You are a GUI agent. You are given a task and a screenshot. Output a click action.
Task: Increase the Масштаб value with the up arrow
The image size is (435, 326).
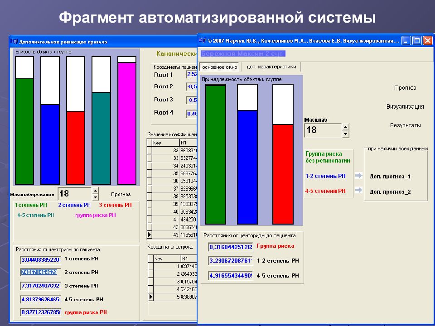coord(345,127)
